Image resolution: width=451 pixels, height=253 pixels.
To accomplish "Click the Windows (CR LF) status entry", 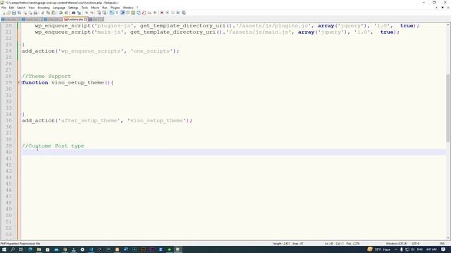I will (396, 244).
